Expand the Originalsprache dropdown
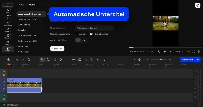Image resolution: width=203 pixels, height=107 pixels. point(94,28)
